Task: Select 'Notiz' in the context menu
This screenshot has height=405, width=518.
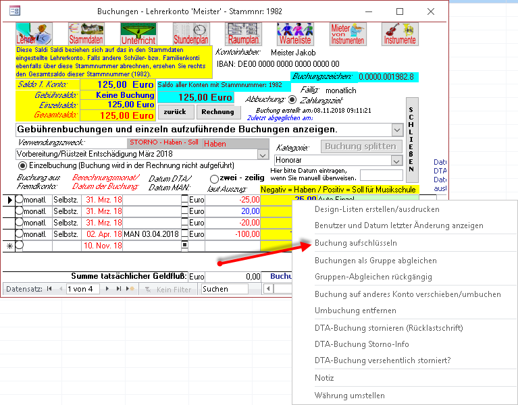Action: (324, 378)
